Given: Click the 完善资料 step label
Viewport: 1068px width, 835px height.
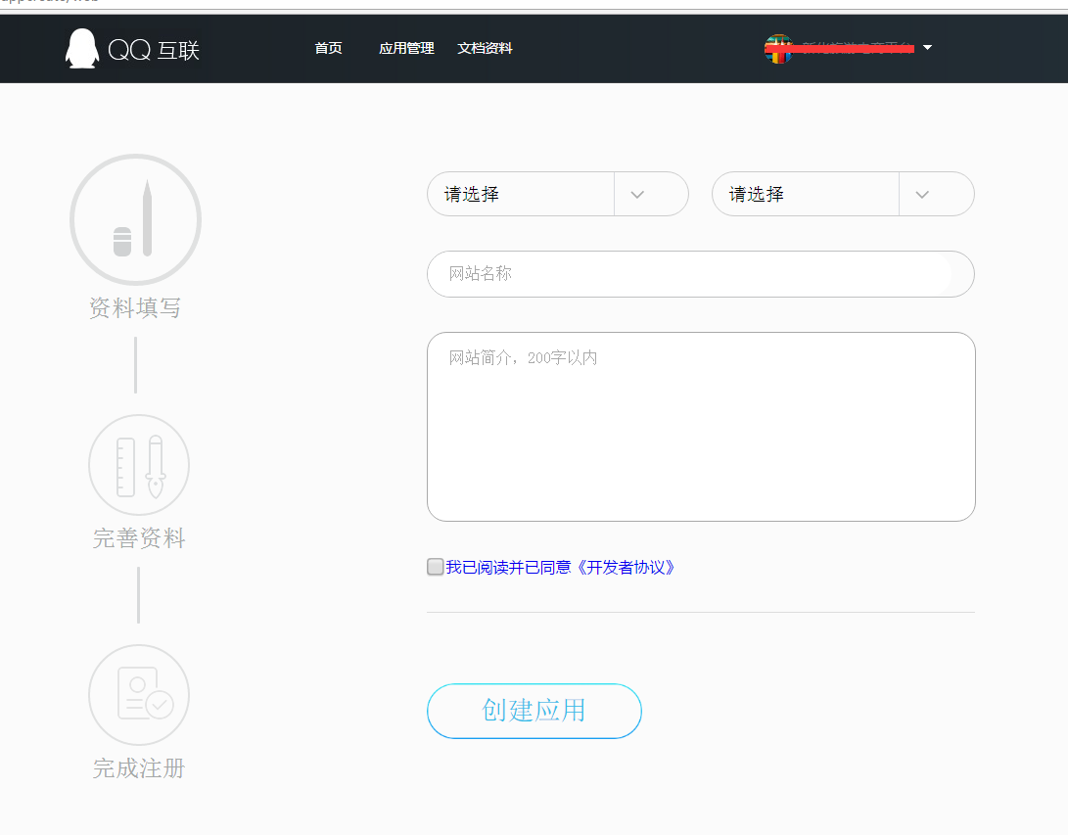Looking at the screenshot, I should tap(138, 538).
